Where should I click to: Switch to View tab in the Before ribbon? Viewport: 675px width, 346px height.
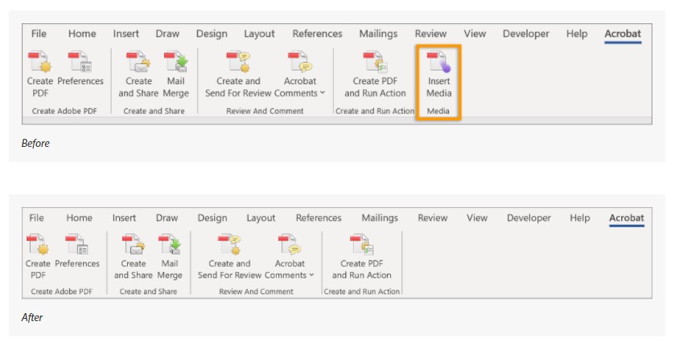click(x=475, y=34)
